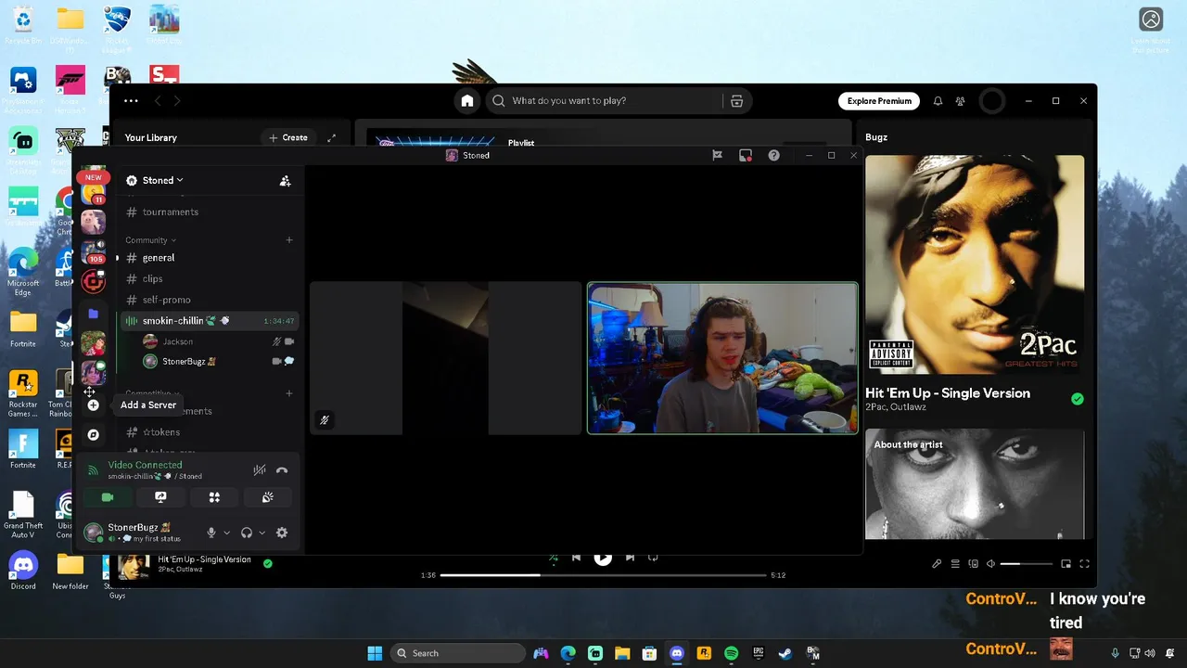Open 2Pac, Outlawz artist link
The width and height of the screenshot is (1187, 668).
pyautogui.click(x=898, y=407)
